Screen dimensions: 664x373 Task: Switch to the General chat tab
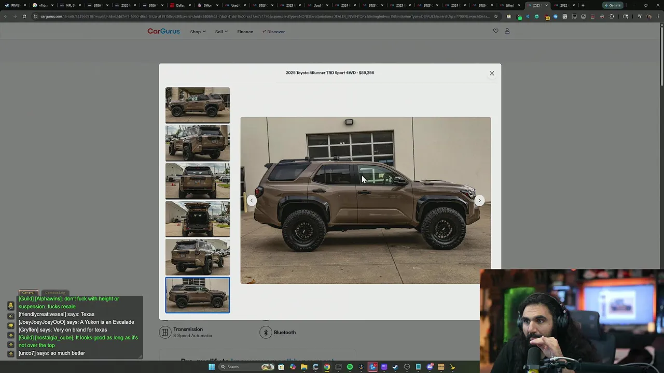[x=28, y=293]
